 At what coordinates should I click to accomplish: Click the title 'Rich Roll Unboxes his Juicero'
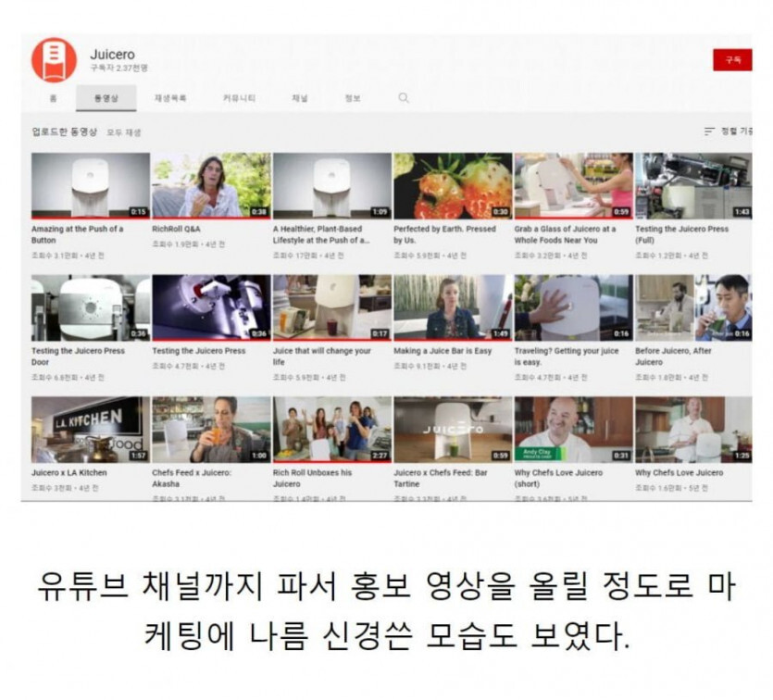[x=313, y=478]
